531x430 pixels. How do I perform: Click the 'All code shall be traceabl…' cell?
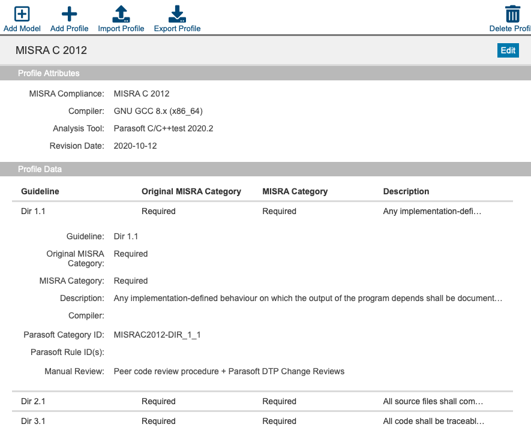(x=434, y=421)
